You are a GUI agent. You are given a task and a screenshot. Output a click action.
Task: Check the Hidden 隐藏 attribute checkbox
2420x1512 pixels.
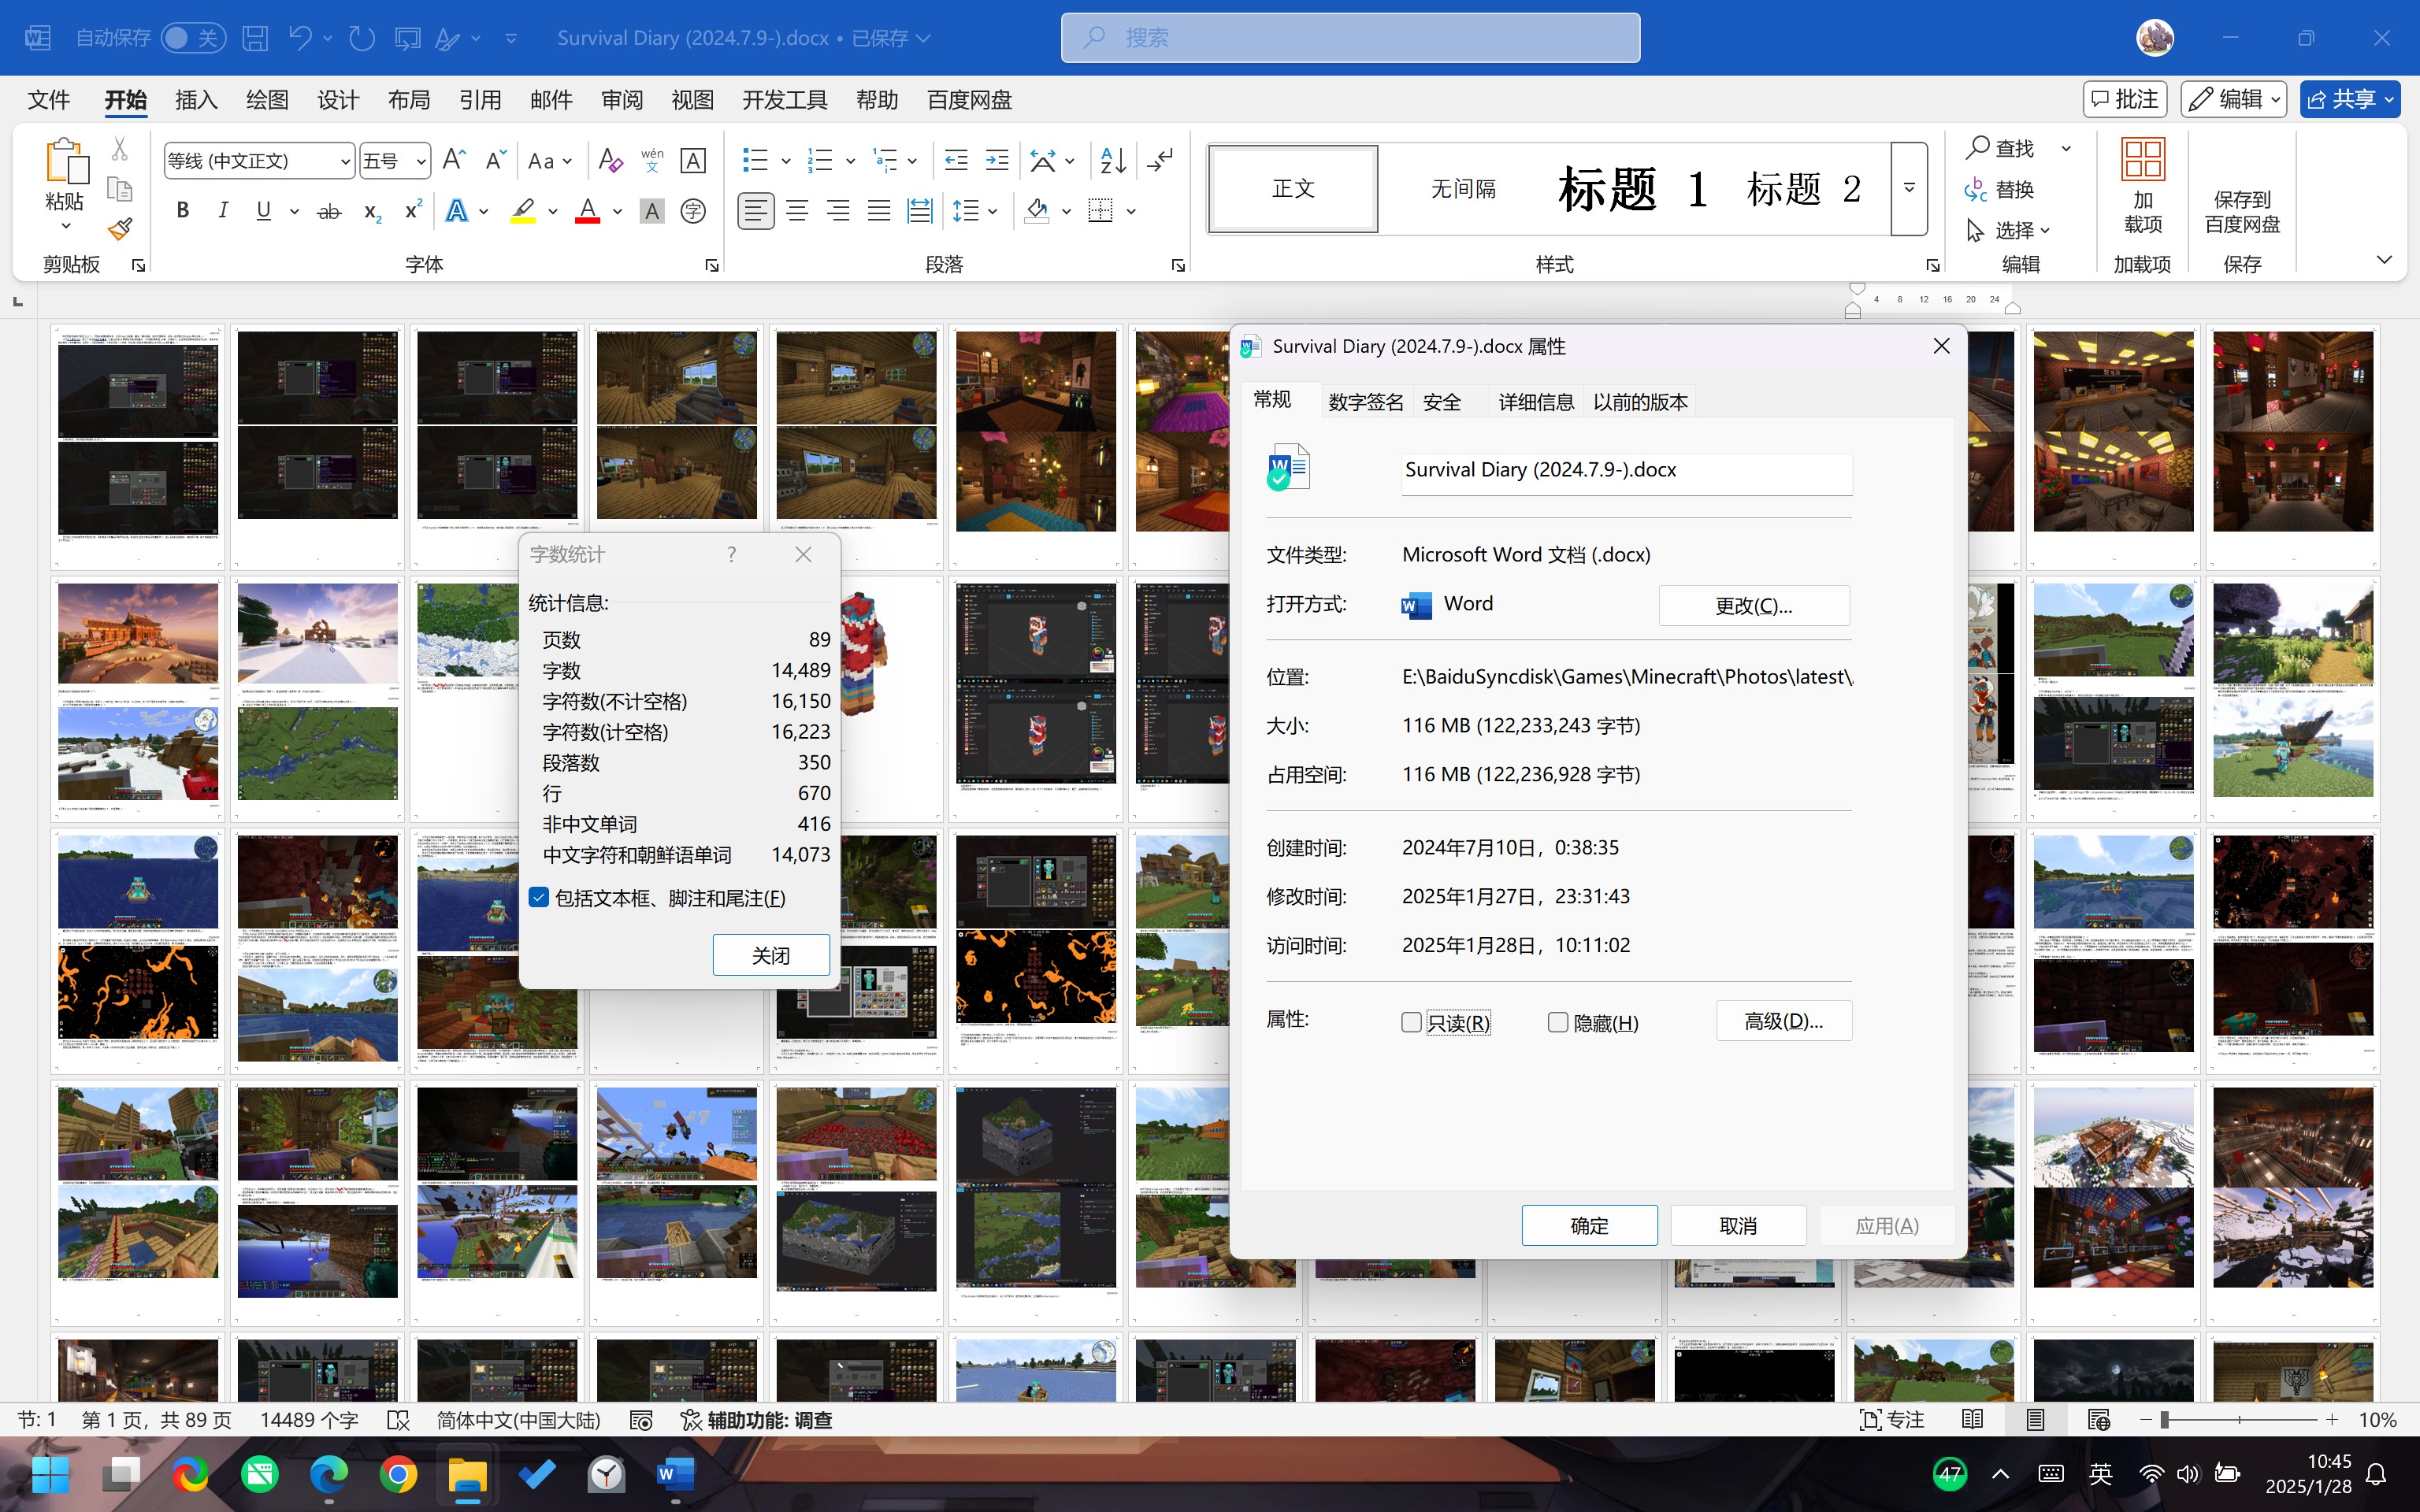[x=1557, y=1022]
